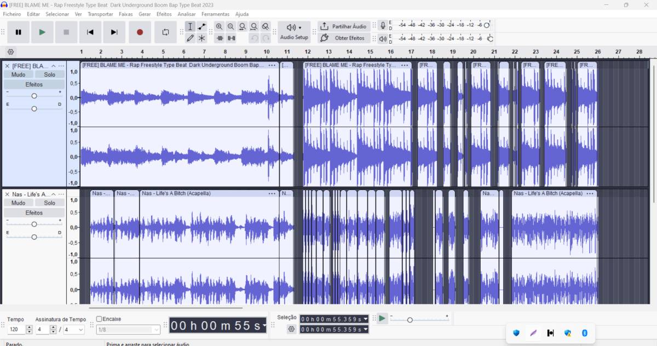Adjust gain slider of [FREE] BLA... track

(34, 96)
